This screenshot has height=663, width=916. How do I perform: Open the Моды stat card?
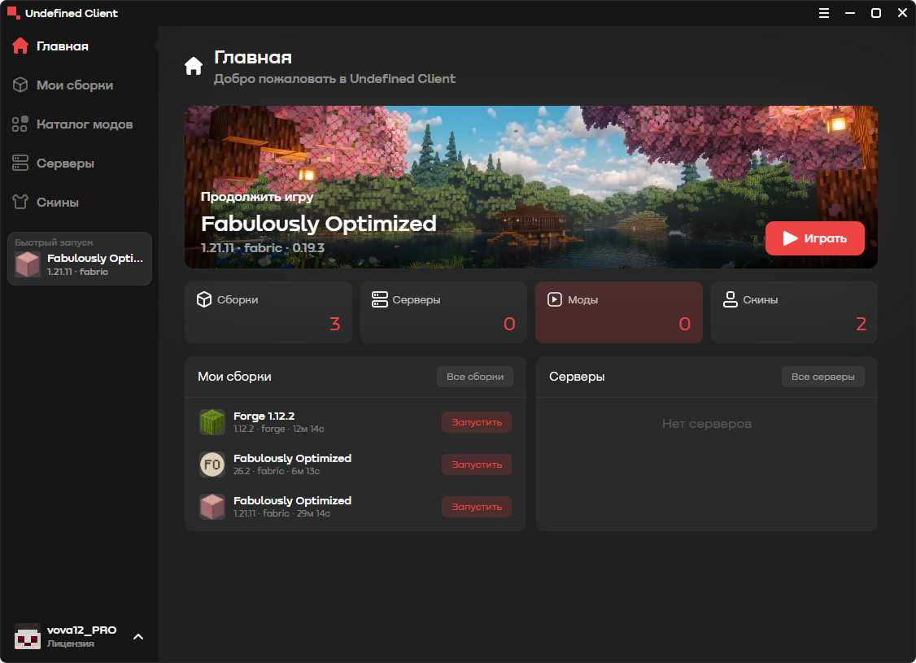point(618,312)
